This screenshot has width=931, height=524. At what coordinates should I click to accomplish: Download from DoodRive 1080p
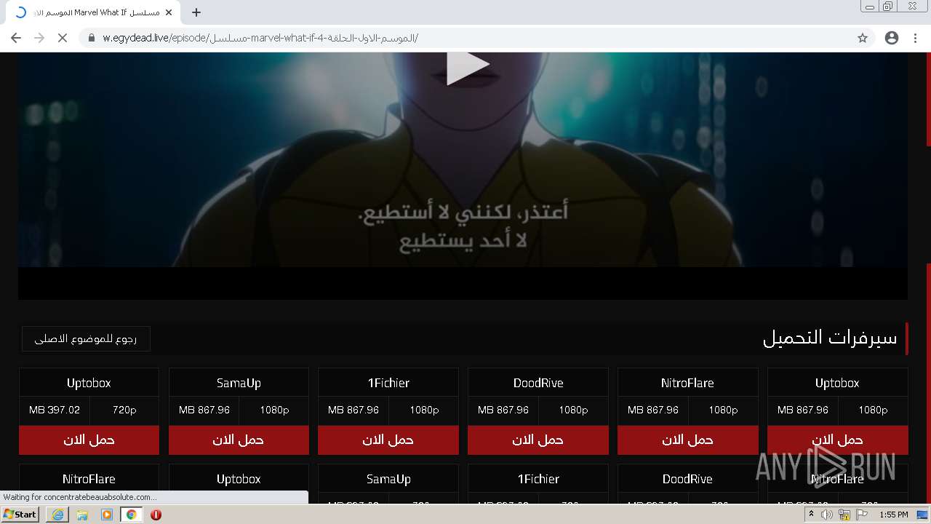pos(538,440)
